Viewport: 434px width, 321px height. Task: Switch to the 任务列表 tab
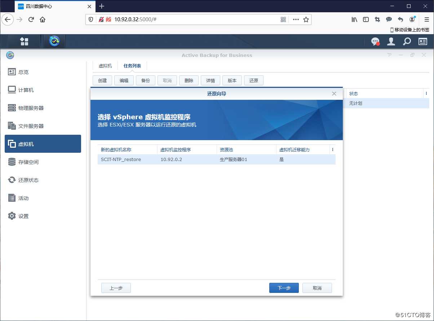(x=132, y=66)
